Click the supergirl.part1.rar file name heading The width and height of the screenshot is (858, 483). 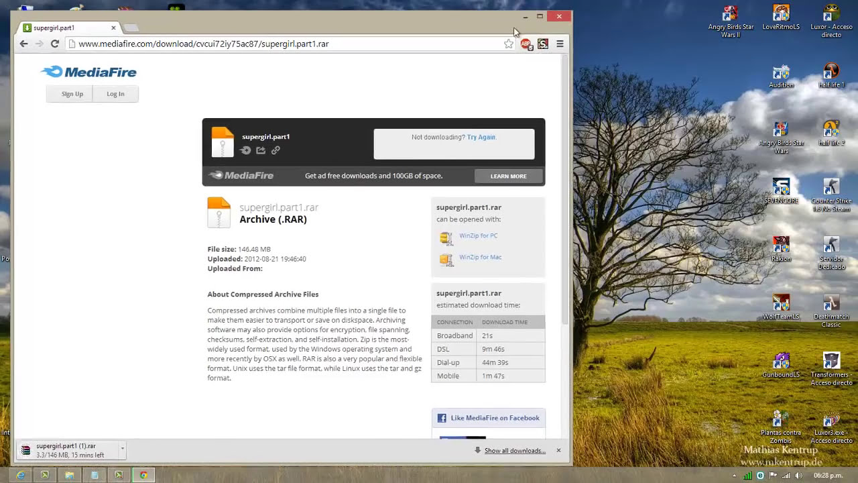[x=279, y=208]
